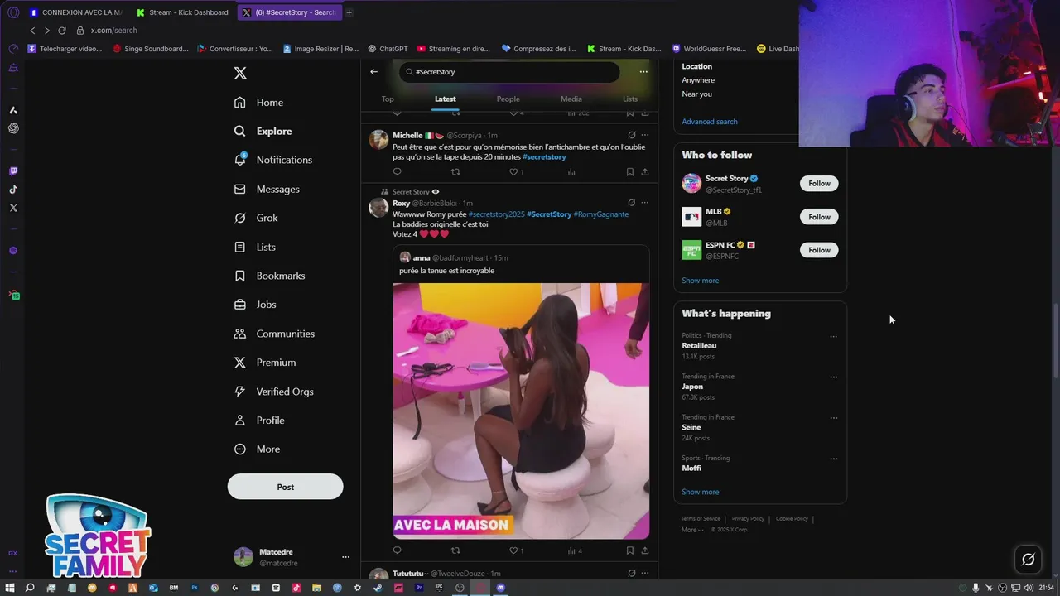Show more under What's happening
Screen dimensions: 1060x596
[x=701, y=492]
